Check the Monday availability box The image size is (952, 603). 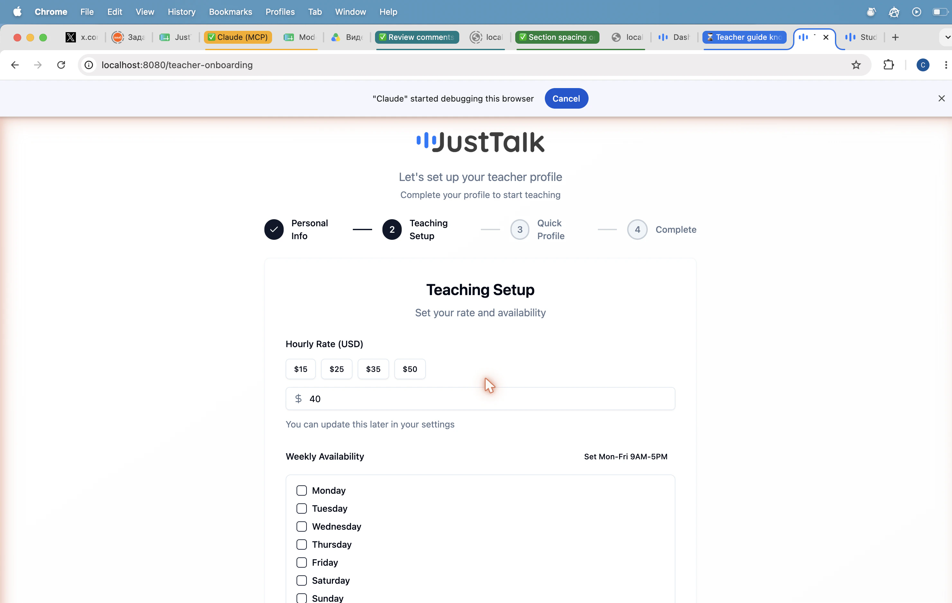click(302, 491)
